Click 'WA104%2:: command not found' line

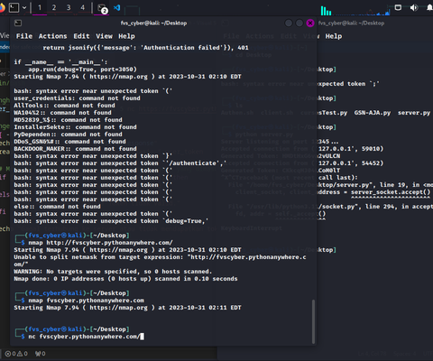pyautogui.click(x=62, y=113)
